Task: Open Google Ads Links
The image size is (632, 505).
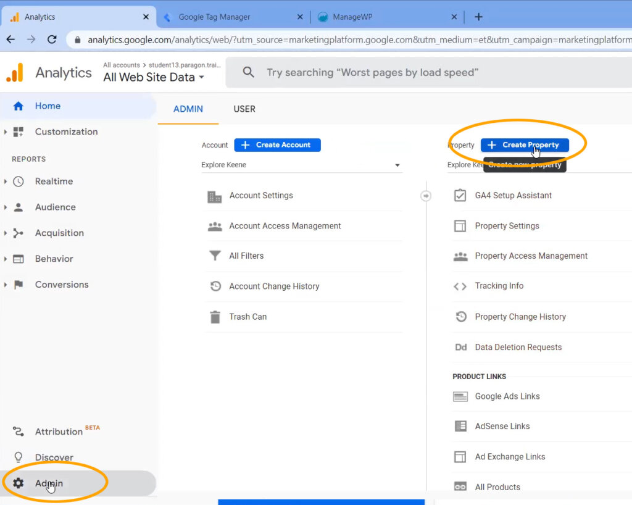Action: 507,396
